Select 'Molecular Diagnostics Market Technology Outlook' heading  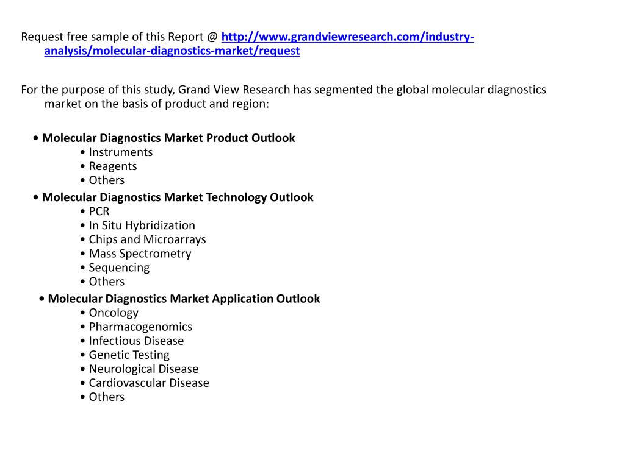tap(178, 197)
